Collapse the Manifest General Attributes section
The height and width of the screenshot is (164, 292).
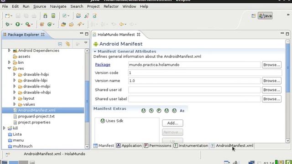tap(95, 51)
